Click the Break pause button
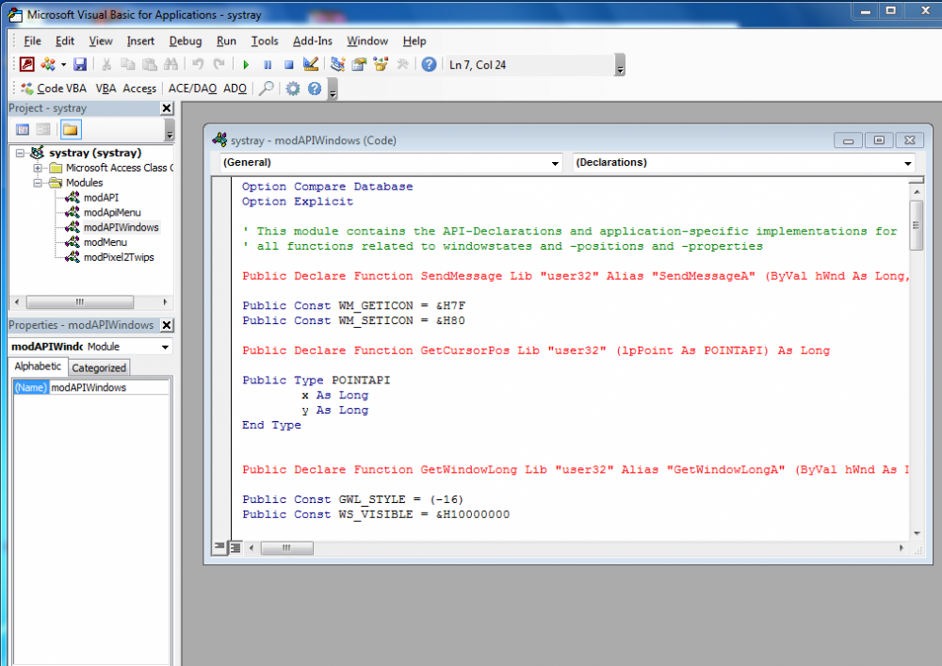 [x=268, y=64]
